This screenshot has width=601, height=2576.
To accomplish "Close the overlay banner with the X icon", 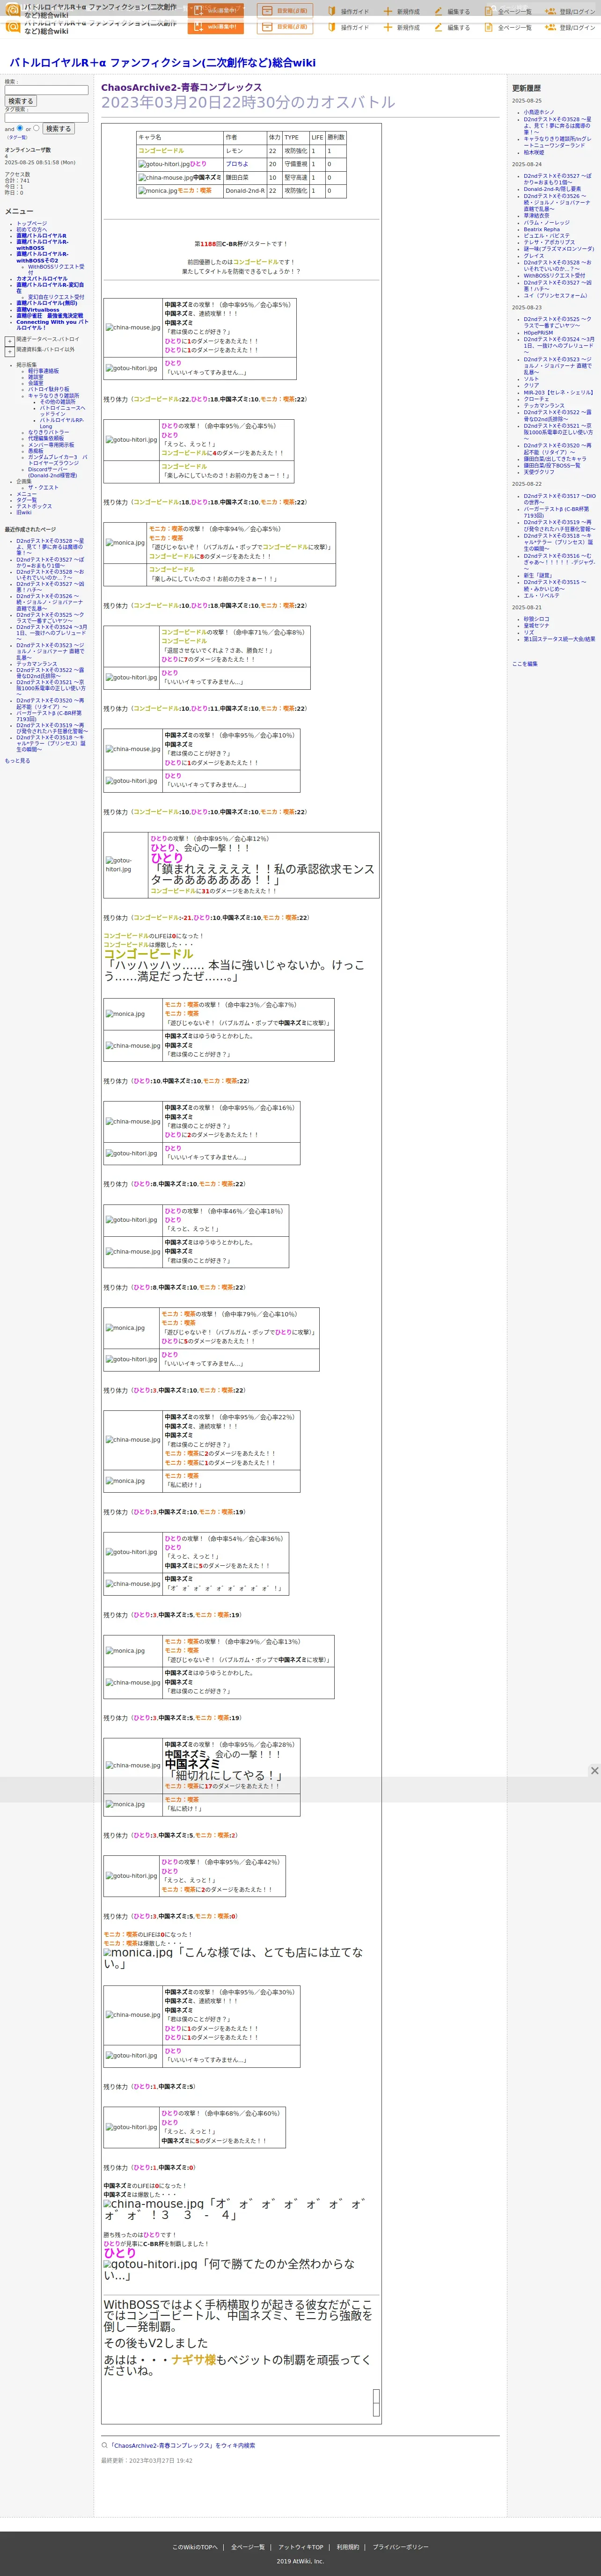I will (594, 1770).
